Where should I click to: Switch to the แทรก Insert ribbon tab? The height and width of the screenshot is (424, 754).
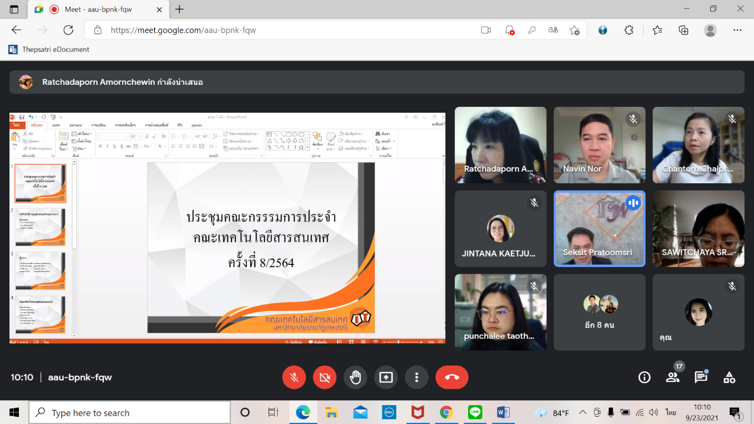point(56,125)
